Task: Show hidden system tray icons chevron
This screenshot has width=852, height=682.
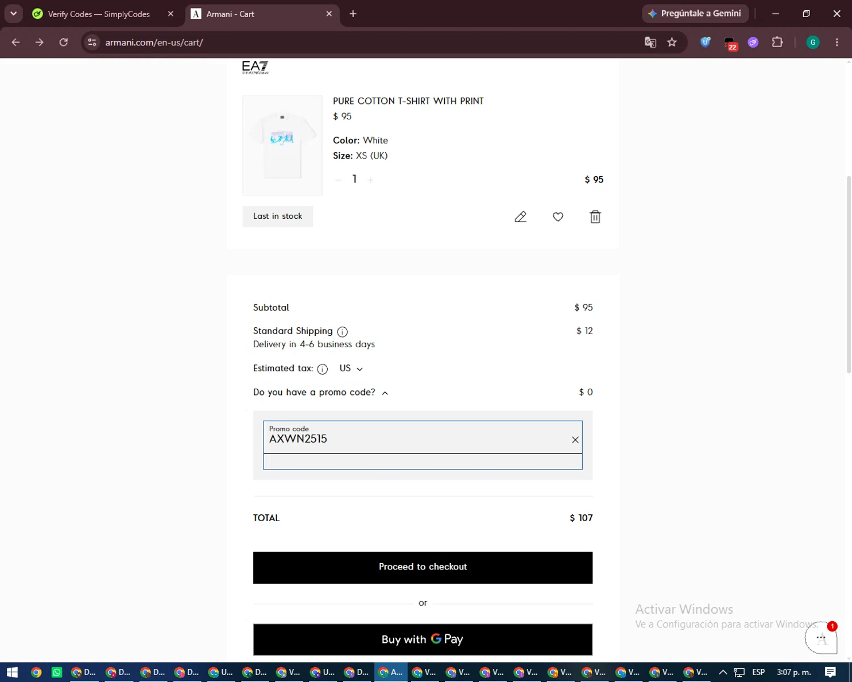Action: (723, 672)
